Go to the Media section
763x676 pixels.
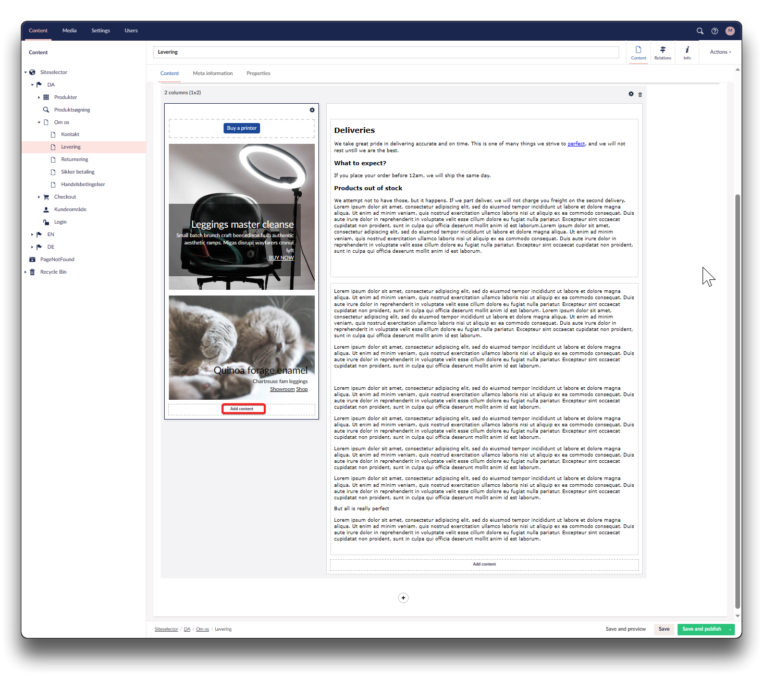pos(69,31)
